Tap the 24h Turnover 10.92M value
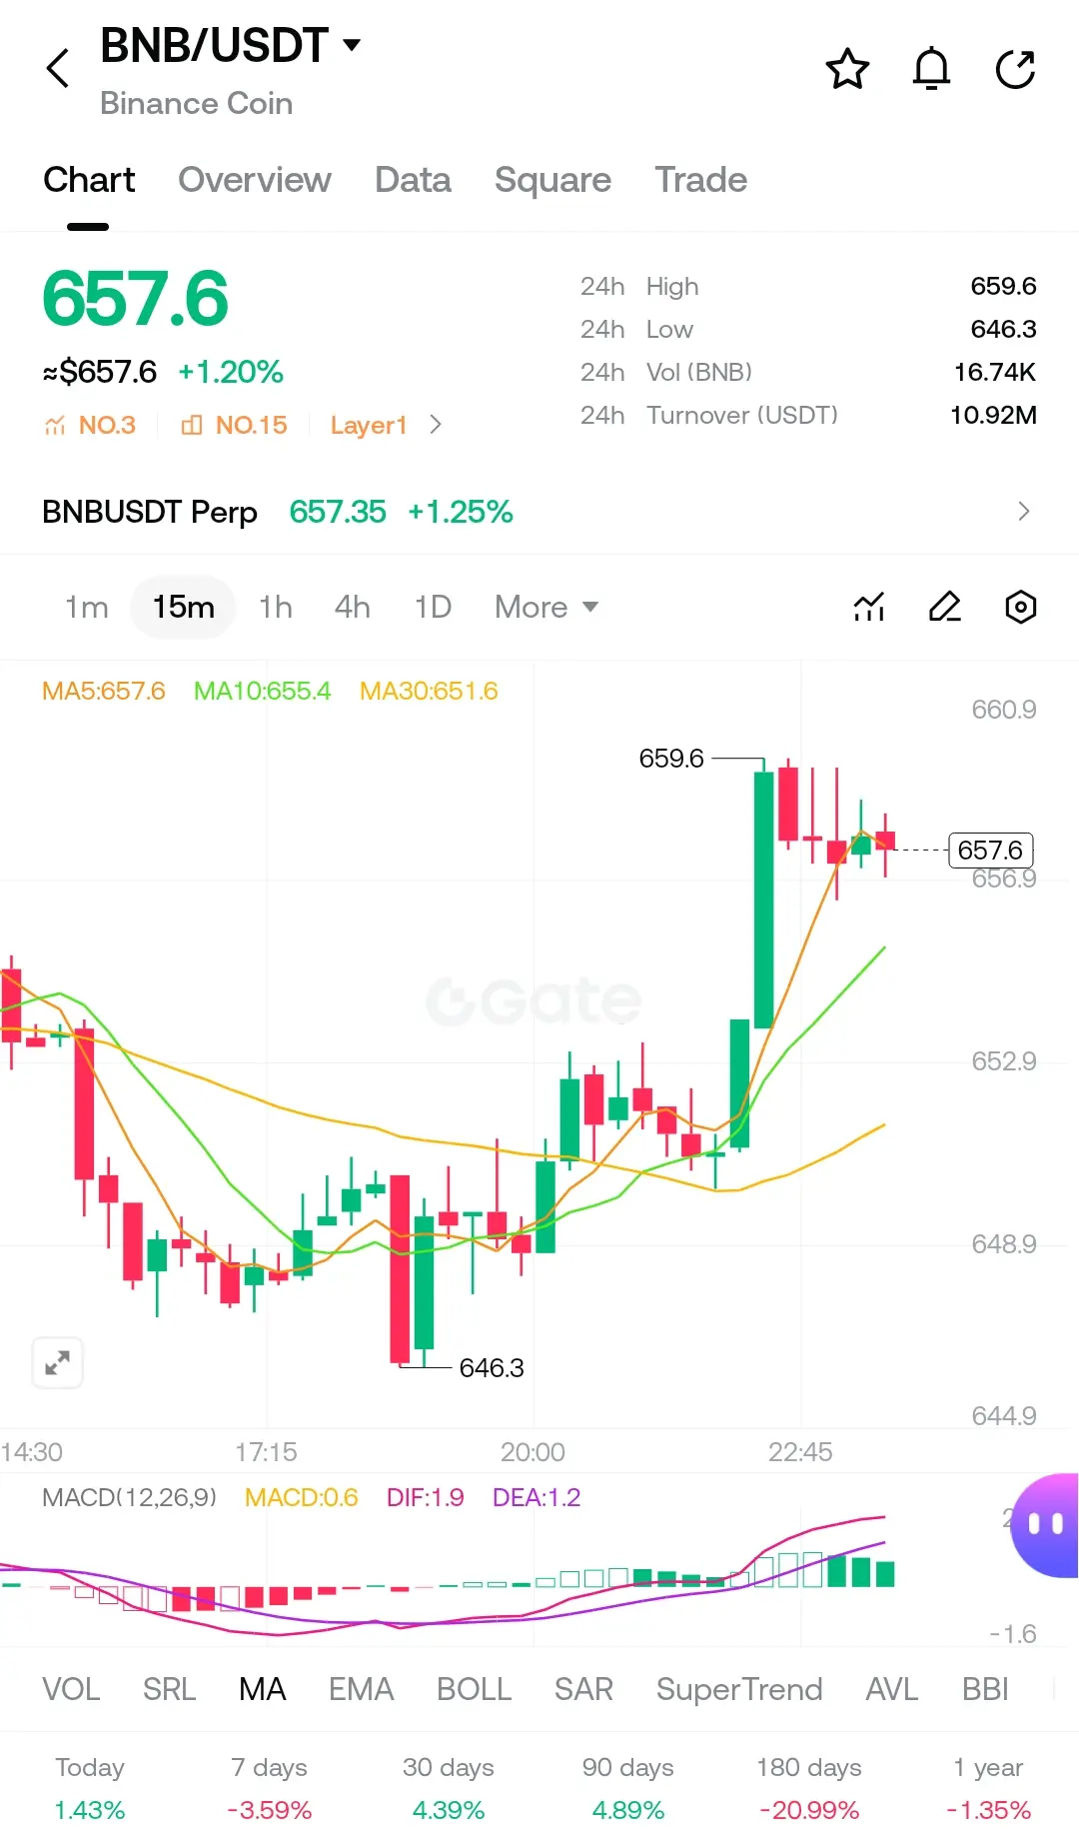 click(x=993, y=415)
